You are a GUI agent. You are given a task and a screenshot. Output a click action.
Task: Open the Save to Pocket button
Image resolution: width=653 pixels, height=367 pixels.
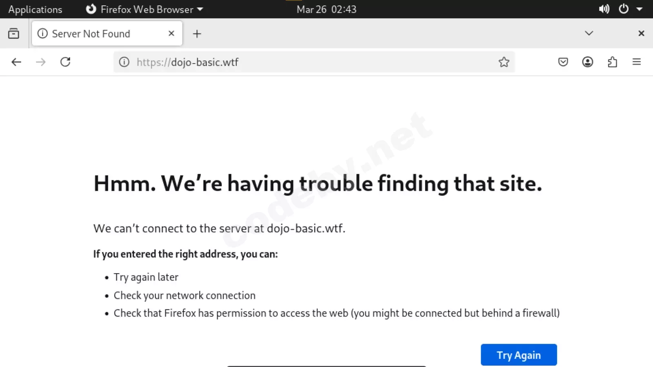point(563,62)
